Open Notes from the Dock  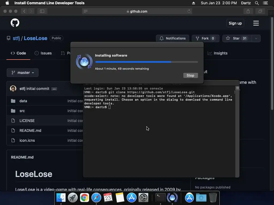tap(120, 198)
